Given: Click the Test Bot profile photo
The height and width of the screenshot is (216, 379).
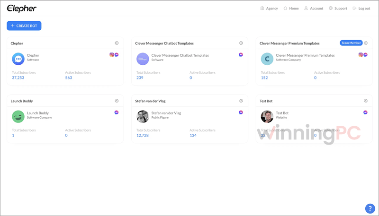Looking at the screenshot, I should 267,117.
